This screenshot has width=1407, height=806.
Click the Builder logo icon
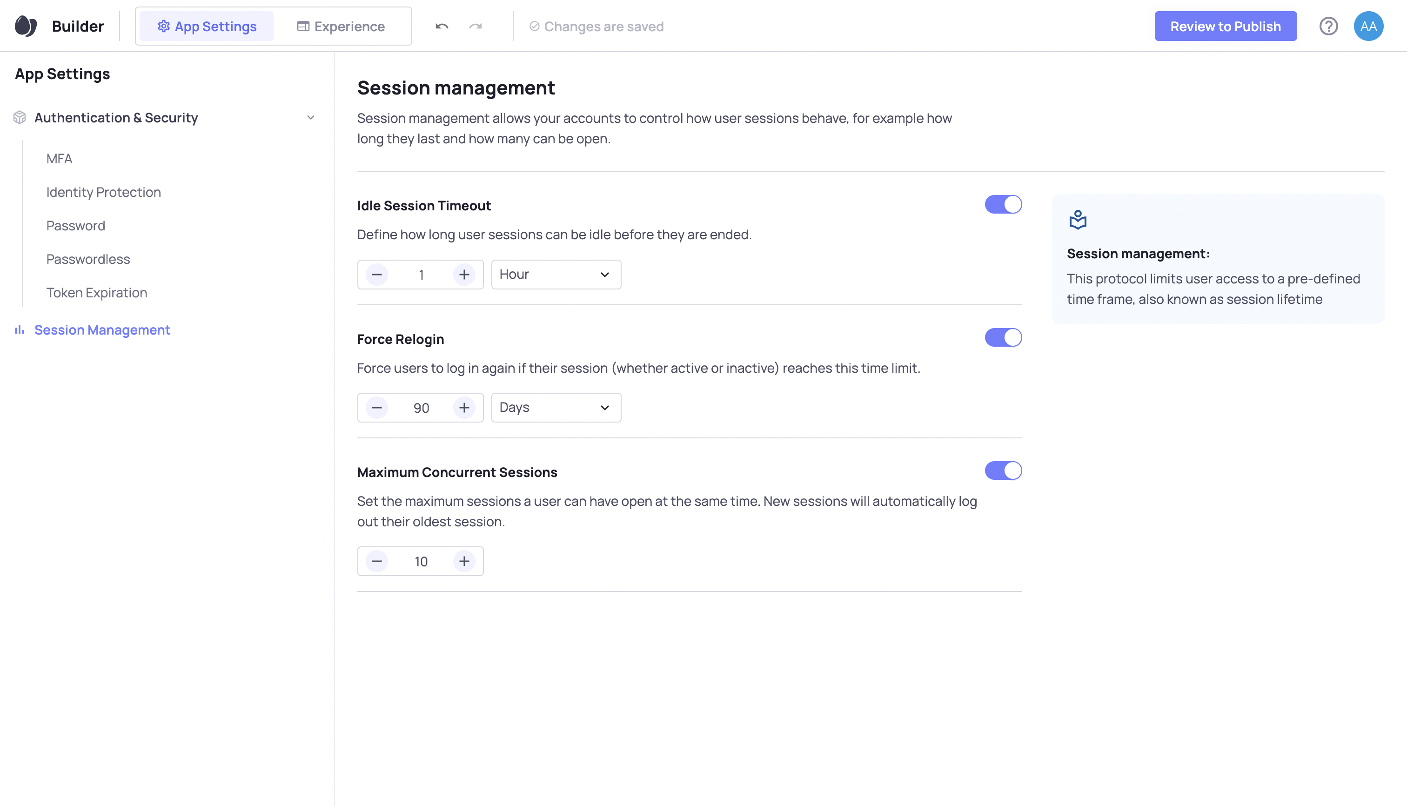26,26
